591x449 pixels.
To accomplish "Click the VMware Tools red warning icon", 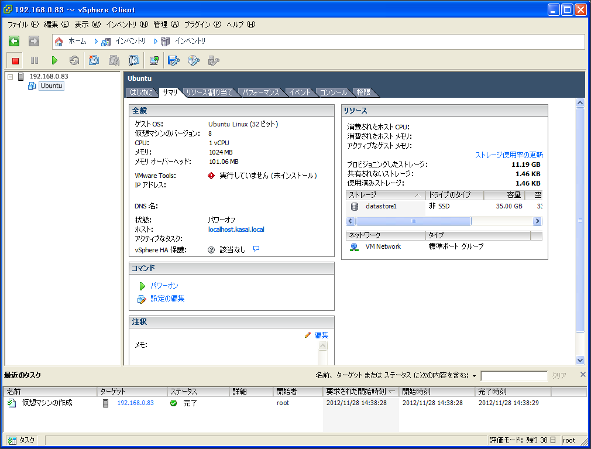I will (x=211, y=176).
